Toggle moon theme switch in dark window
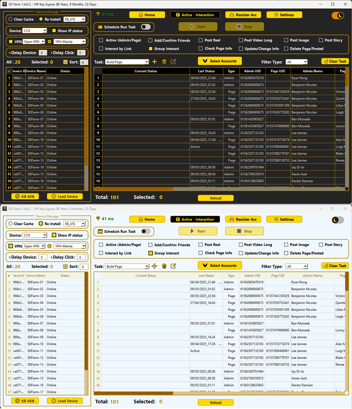 pos(338,15)
